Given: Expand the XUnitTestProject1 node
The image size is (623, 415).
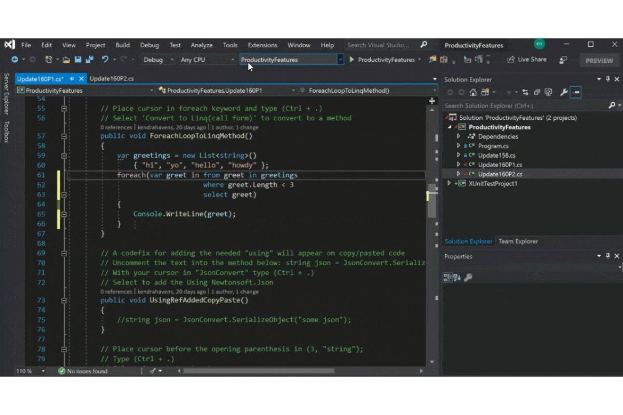Looking at the screenshot, I should (x=449, y=183).
